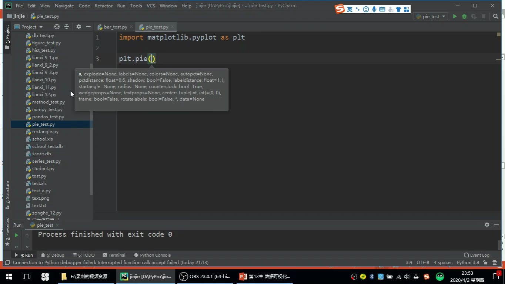Image resolution: width=505 pixels, height=284 pixels.
Task: Click the Windows Start button
Action: [x=9, y=276]
